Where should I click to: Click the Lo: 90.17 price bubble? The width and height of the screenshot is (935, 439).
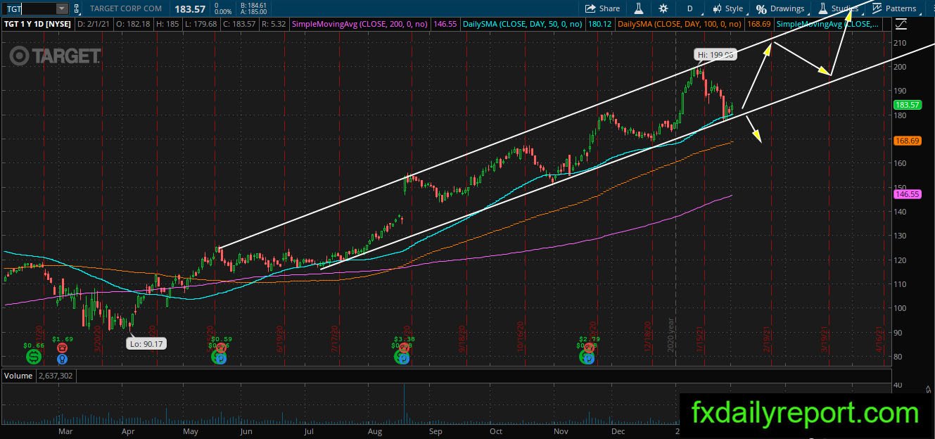pyautogui.click(x=146, y=344)
